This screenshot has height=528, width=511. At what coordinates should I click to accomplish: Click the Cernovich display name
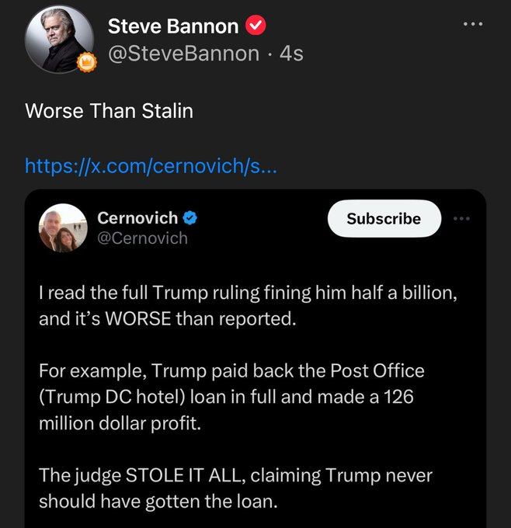[x=137, y=218]
